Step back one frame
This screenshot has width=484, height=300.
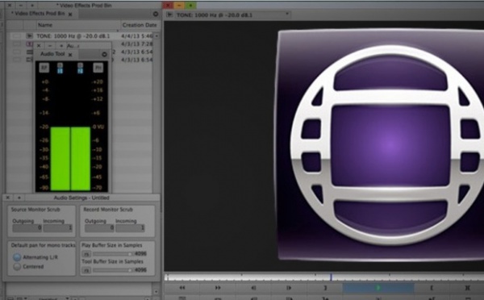[x=253, y=288]
